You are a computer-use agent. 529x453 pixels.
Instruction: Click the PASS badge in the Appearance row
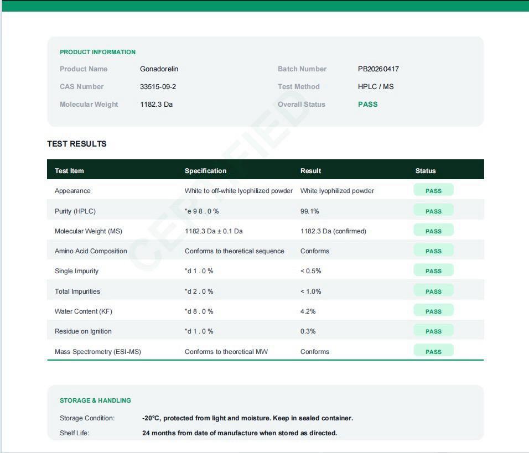click(433, 191)
